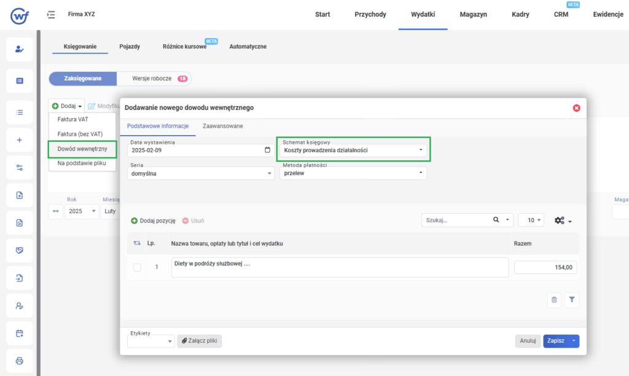Viewport: 629px width, 376px height.
Task: Select Dowód wewnętrzny menu item
Action: tap(82, 149)
